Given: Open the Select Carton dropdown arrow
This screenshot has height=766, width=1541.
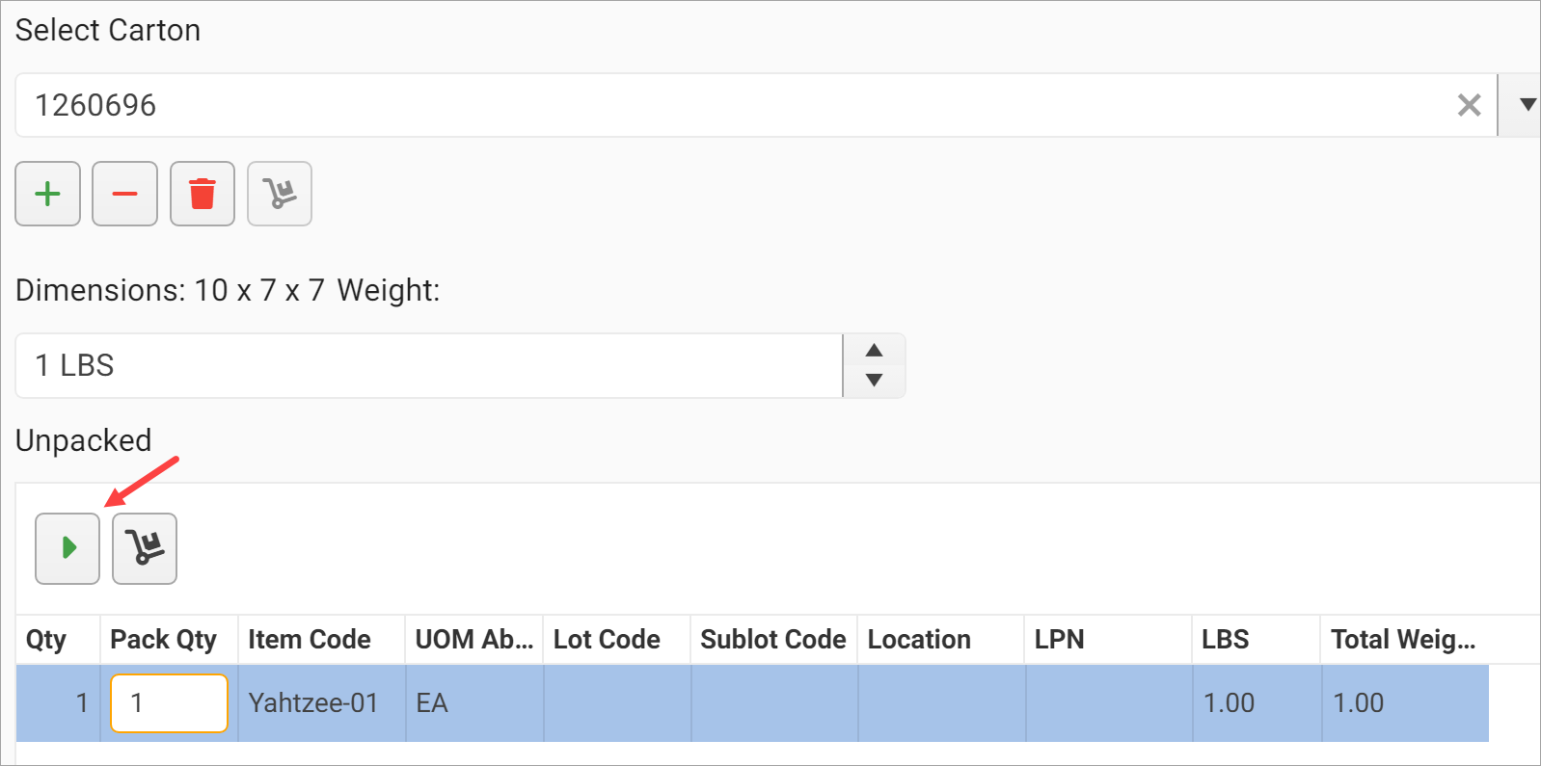Looking at the screenshot, I should 1527,105.
